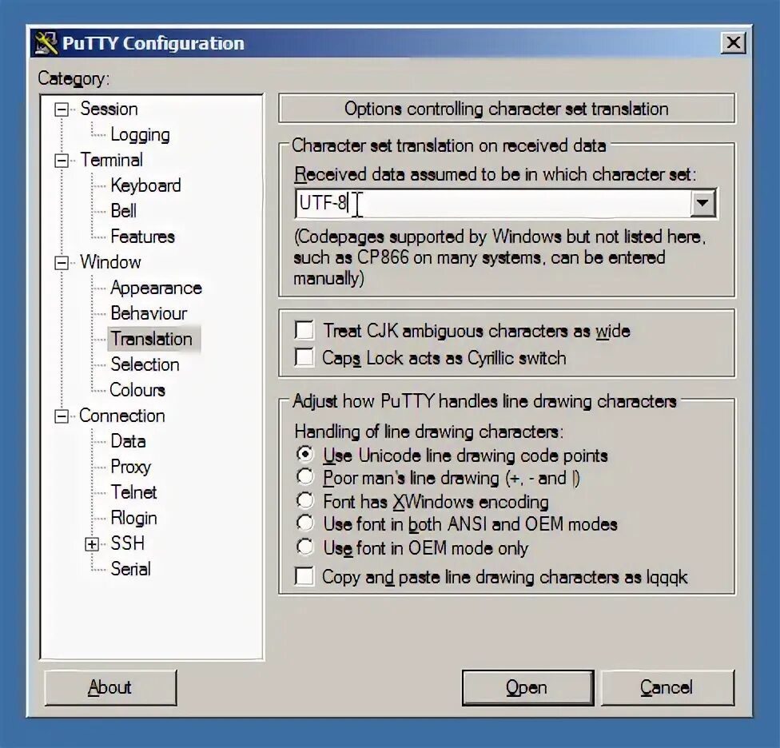The width and height of the screenshot is (780, 748).
Task: Click the Cancel button
Action: pyautogui.click(x=667, y=688)
